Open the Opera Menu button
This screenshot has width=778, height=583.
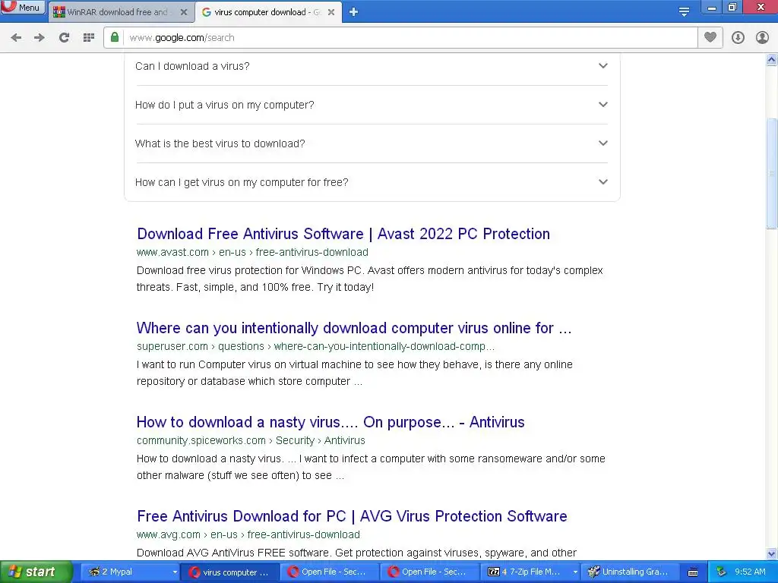point(23,7)
